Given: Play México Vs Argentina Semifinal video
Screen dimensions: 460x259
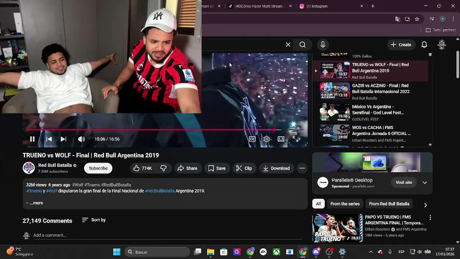Looking at the screenshot, I should 370,112.
